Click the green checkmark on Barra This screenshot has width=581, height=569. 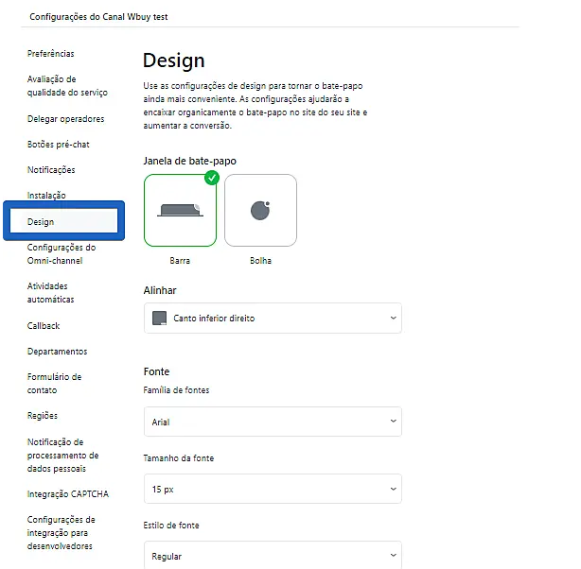(212, 178)
